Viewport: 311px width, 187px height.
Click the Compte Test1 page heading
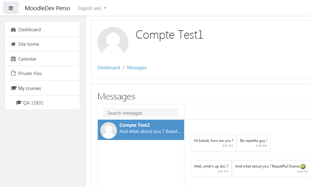(x=169, y=35)
